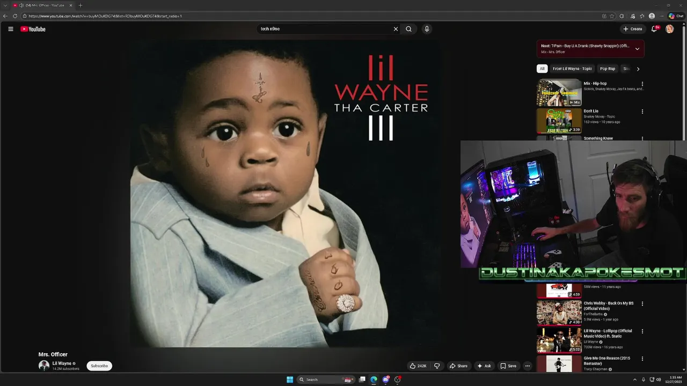687x386 pixels.
Task: Select the Pop Rap chip
Action: click(608, 69)
